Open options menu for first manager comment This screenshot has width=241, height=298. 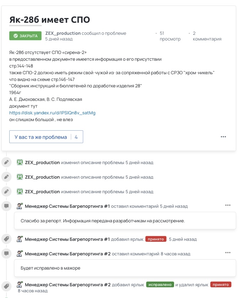point(228,205)
